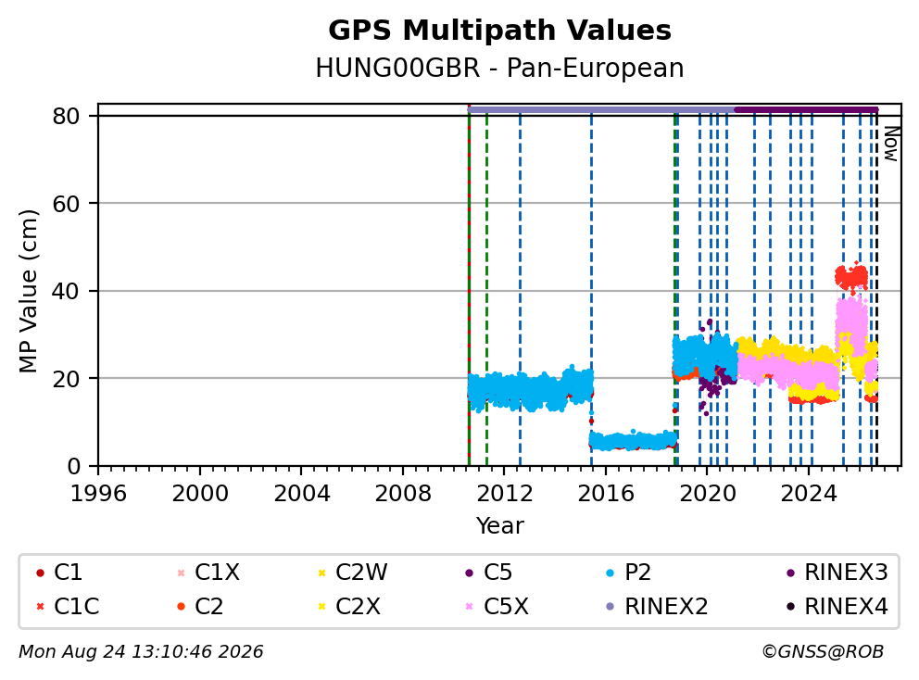Click the red C1C cluster near 2026
The width and height of the screenshot is (919, 680).
(851, 277)
